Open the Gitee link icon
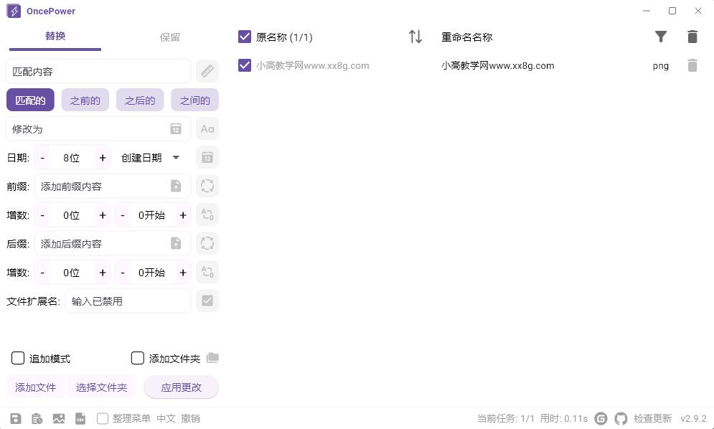 [x=601, y=418]
